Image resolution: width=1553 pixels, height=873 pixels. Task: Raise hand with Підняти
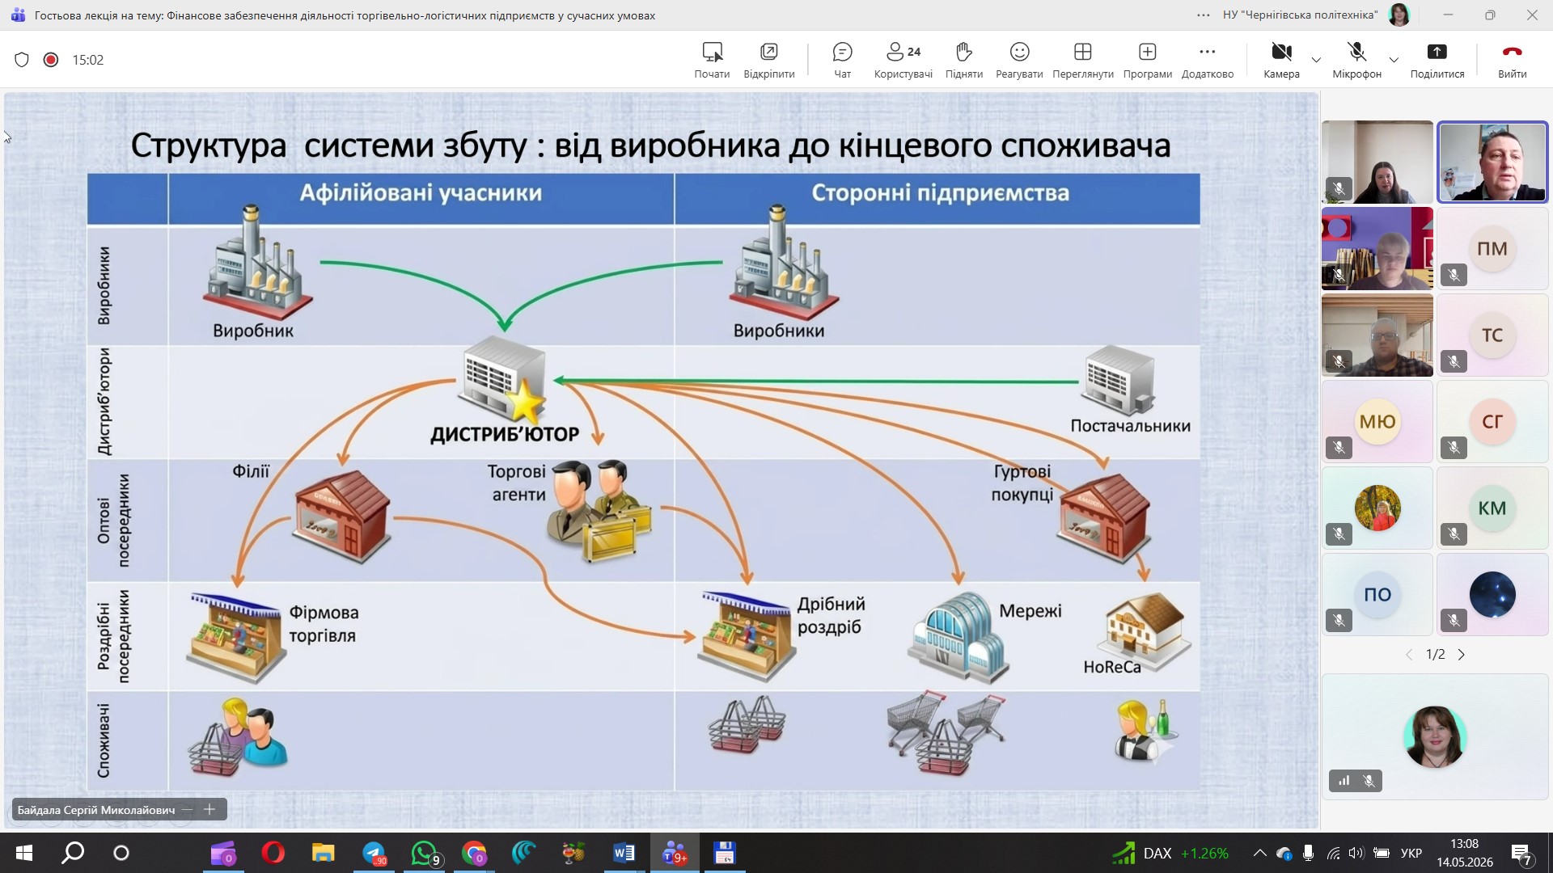tap(963, 61)
